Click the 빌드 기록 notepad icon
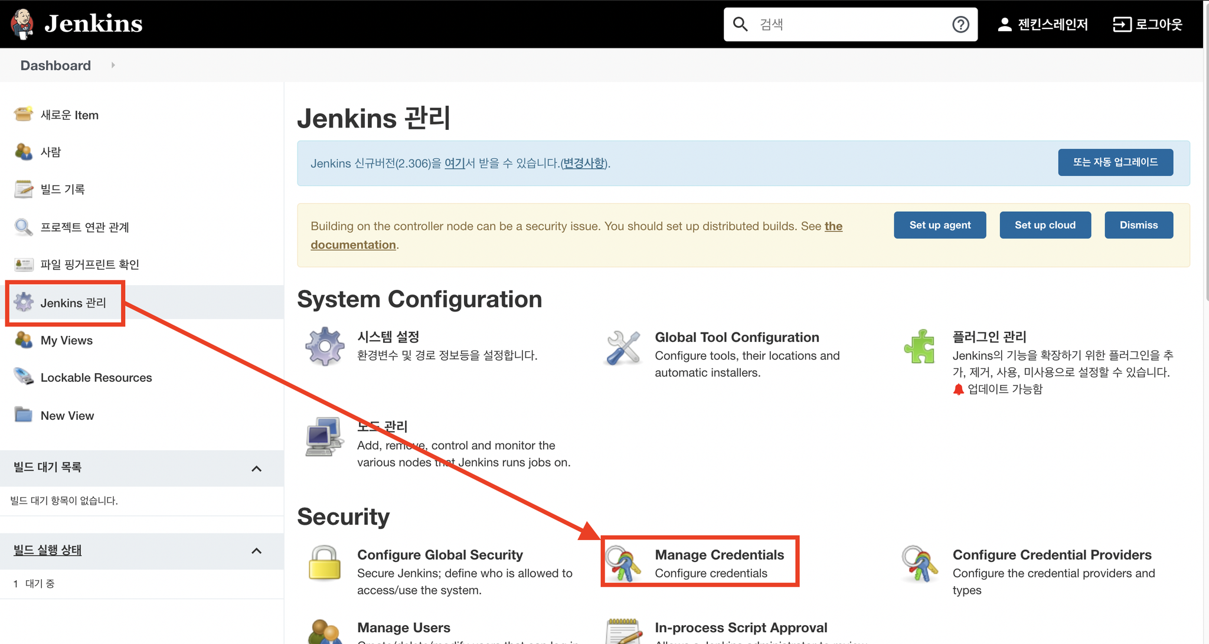This screenshot has width=1209, height=644. [x=24, y=189]
